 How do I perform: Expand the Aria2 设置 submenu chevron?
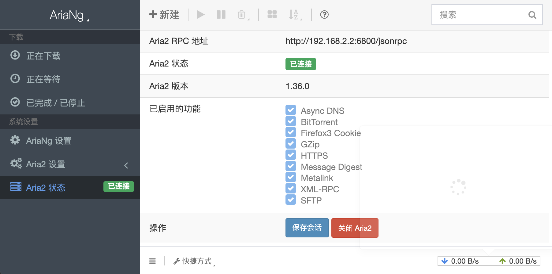126,165
